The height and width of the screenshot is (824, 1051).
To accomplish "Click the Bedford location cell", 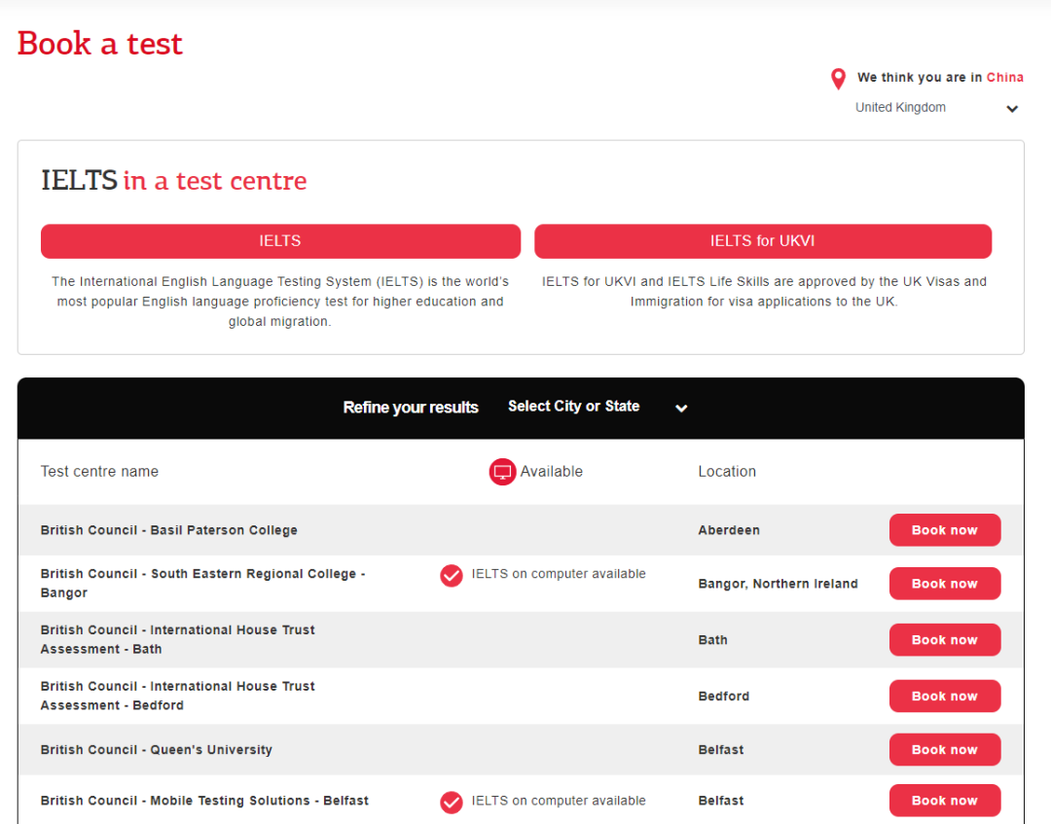I will coord(724,696).
